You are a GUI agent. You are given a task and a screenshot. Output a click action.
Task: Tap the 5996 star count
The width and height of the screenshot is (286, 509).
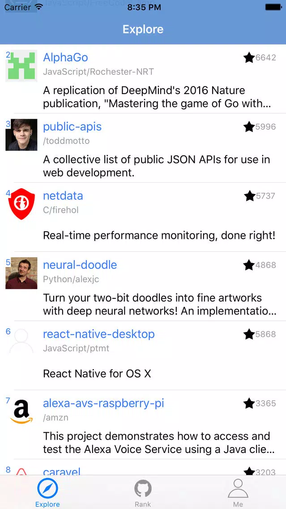265,127
